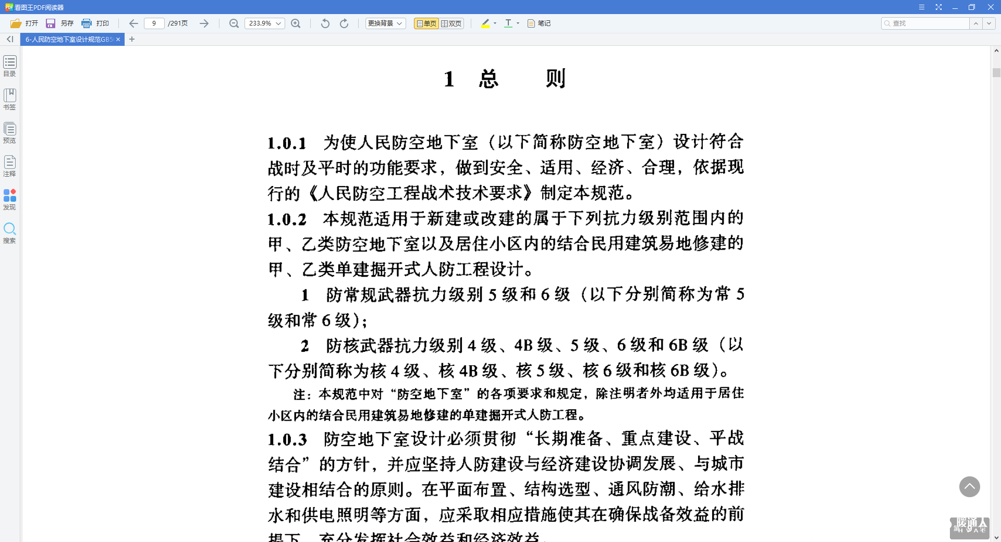Go to next page arrow
Viewport: 1001px width, 542px height.
click(x=204, y=23)
